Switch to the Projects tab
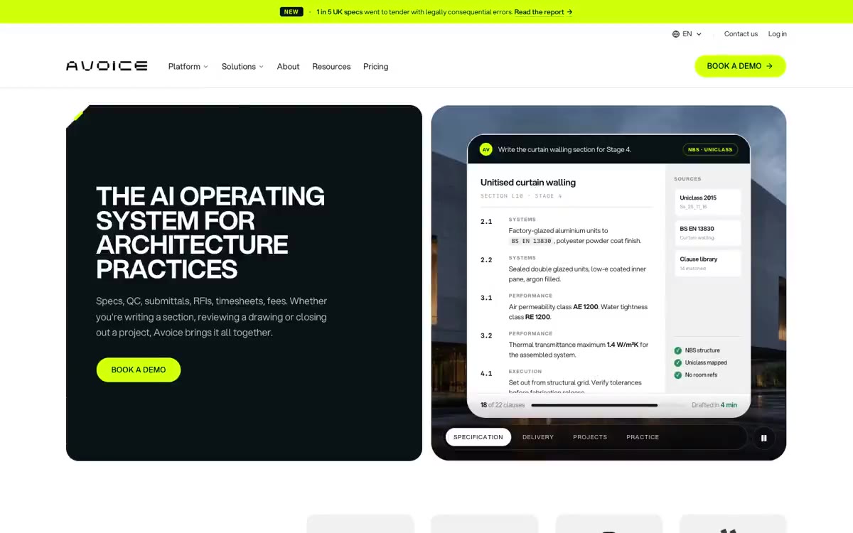The image size is (853, 533). pyautogui.click(x=590, y=437)
